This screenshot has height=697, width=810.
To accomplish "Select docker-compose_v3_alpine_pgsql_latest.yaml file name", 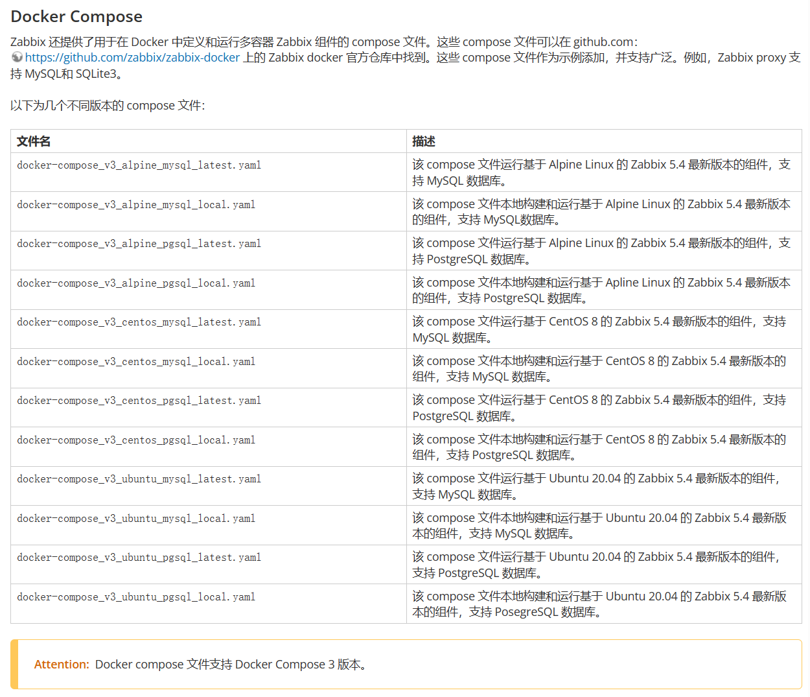I will (x=139, y=244).
